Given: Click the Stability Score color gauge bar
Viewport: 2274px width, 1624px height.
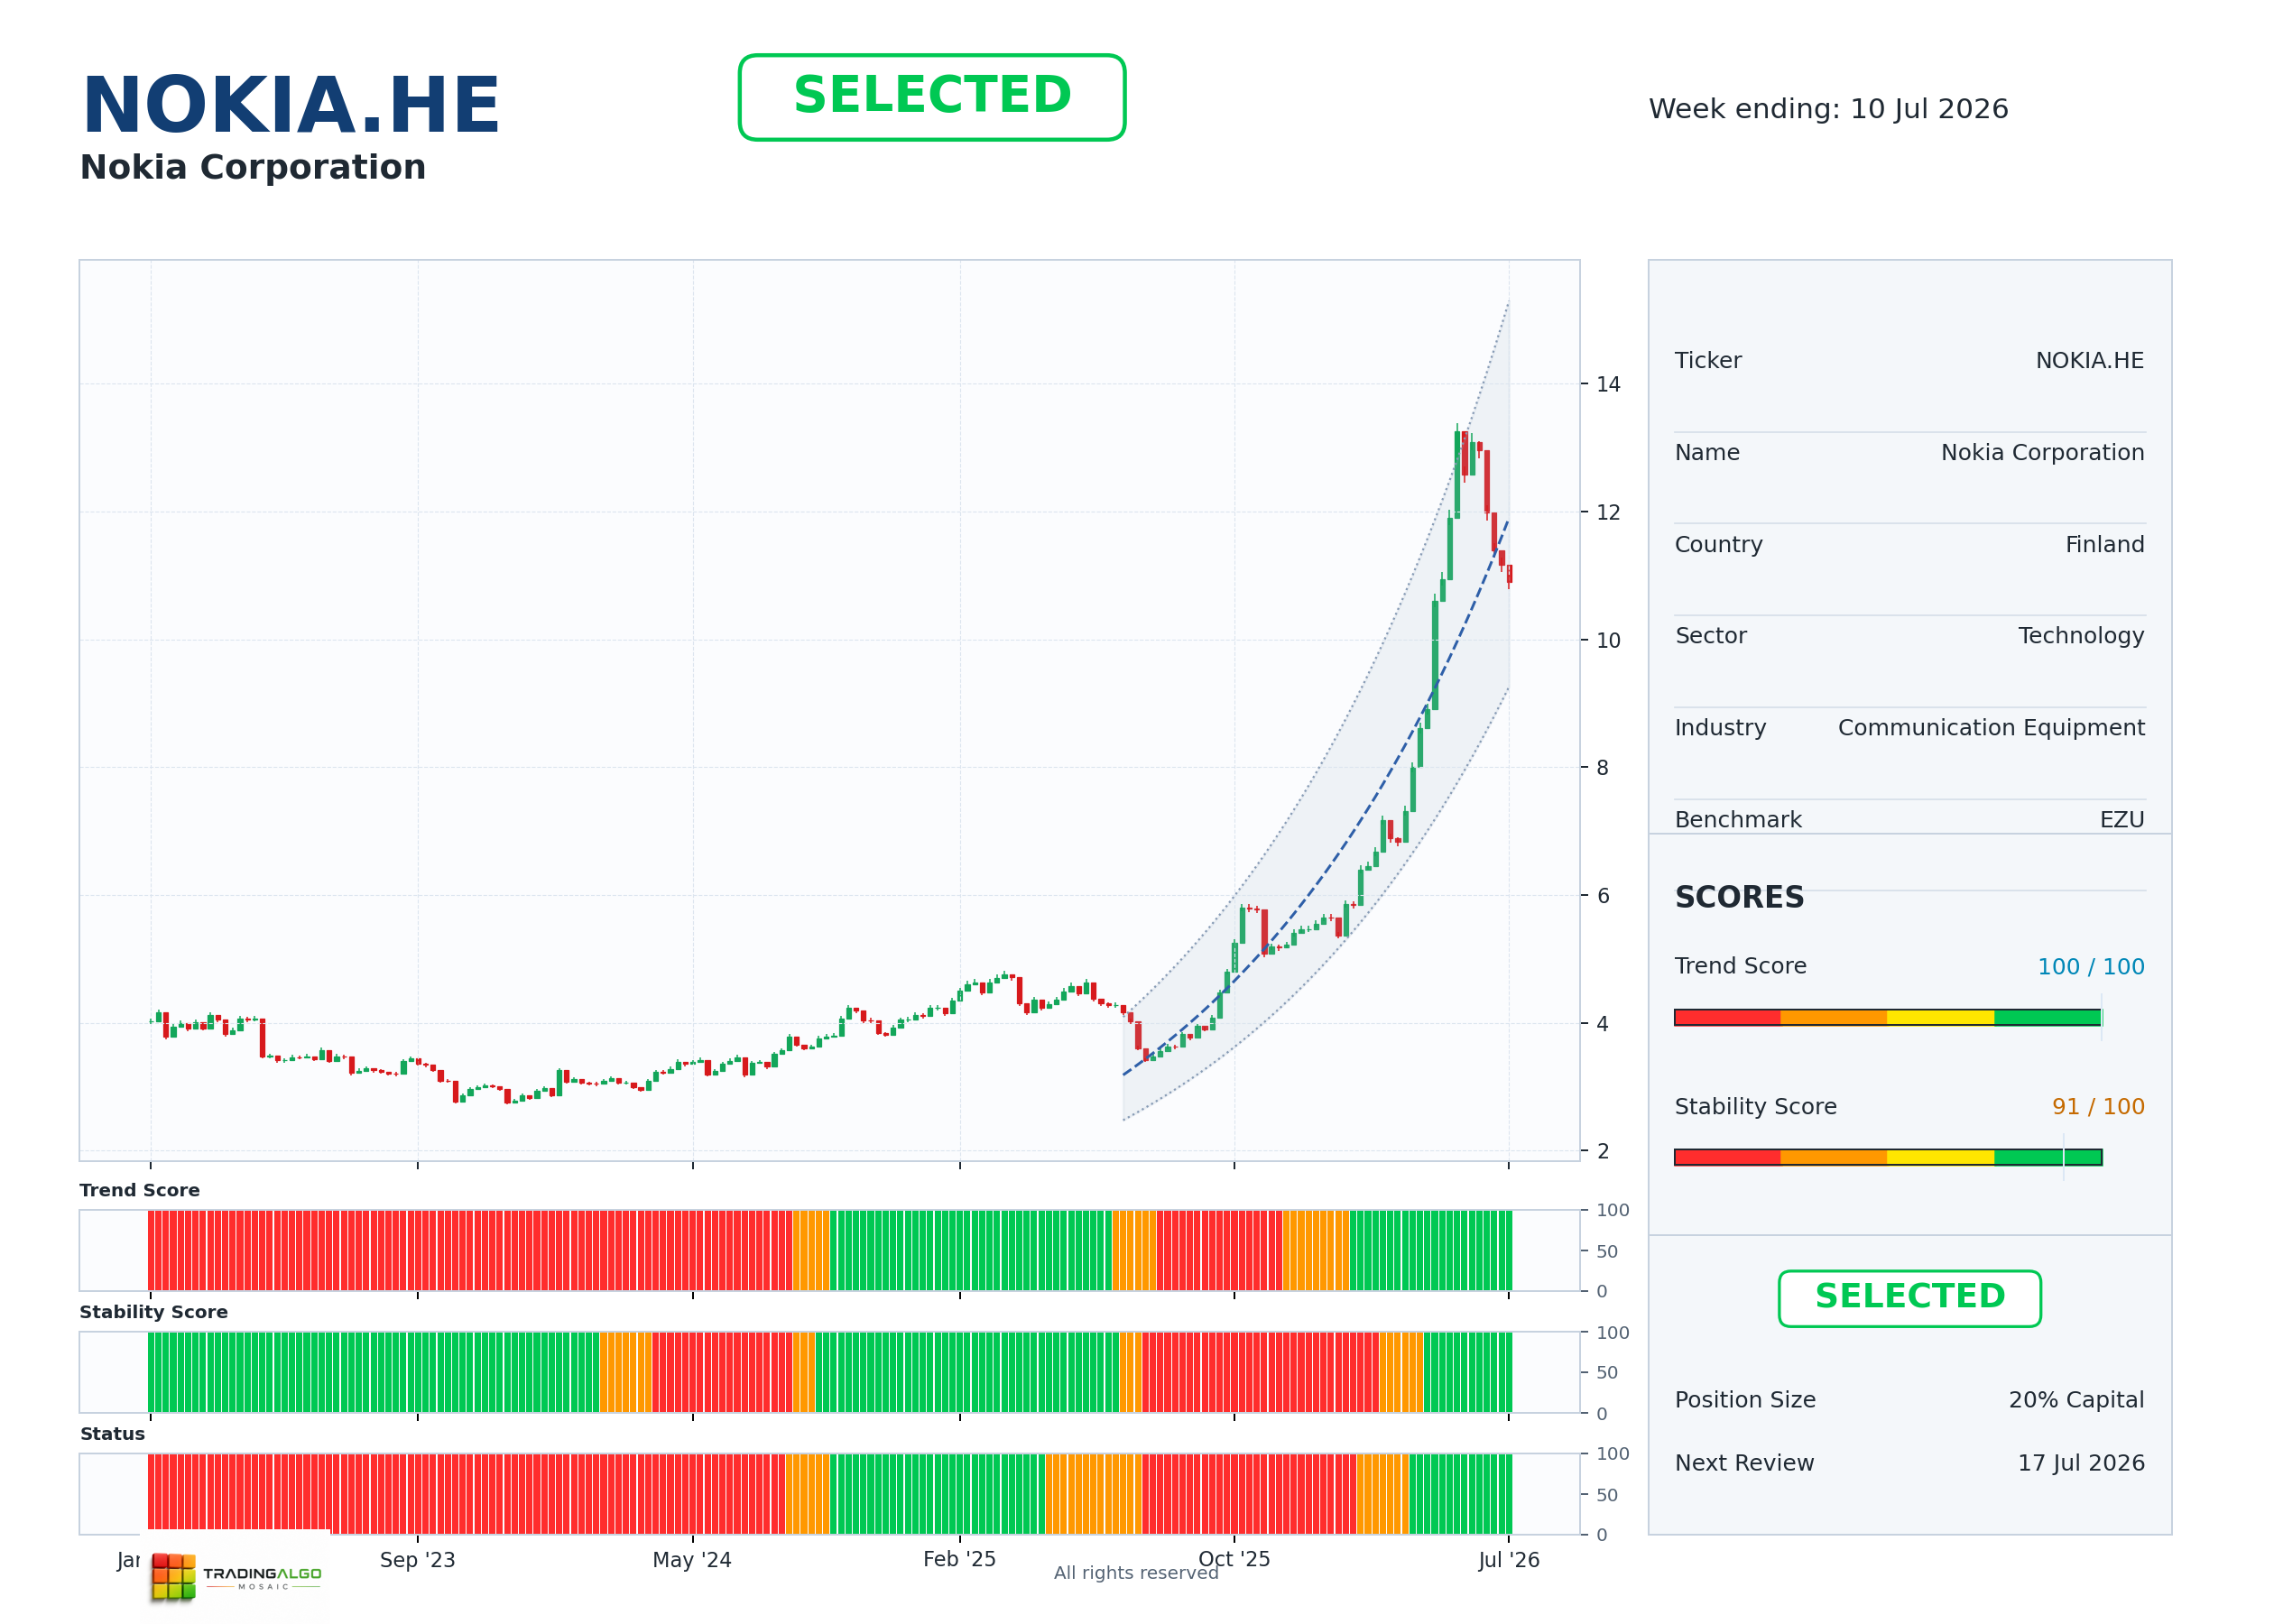Looking at the screenshot, I should [x=1888, y=1157].
